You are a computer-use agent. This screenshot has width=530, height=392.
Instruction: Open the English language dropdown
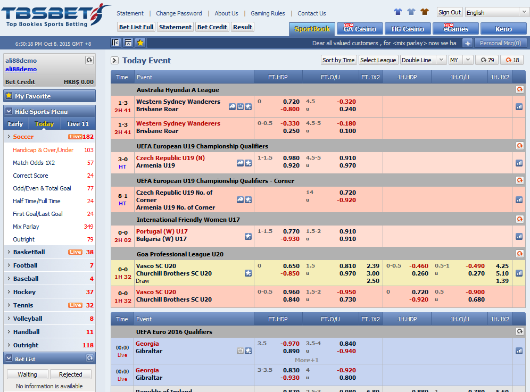[496, 12]
